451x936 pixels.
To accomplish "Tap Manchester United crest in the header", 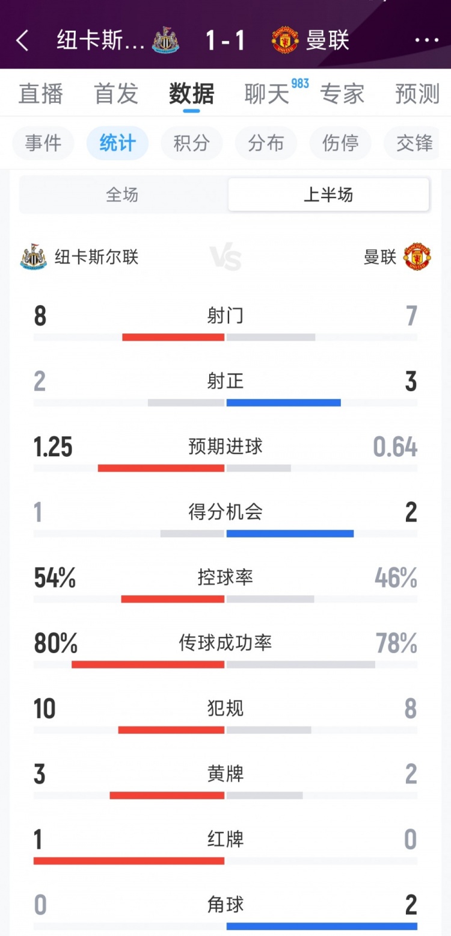I will tap(285, 40).
